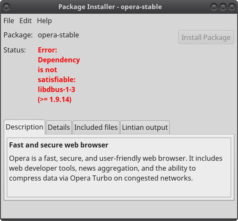This screenshot has width=238, height=221.
Task: Show the Lintian output tab
Action: coord(145,127)
